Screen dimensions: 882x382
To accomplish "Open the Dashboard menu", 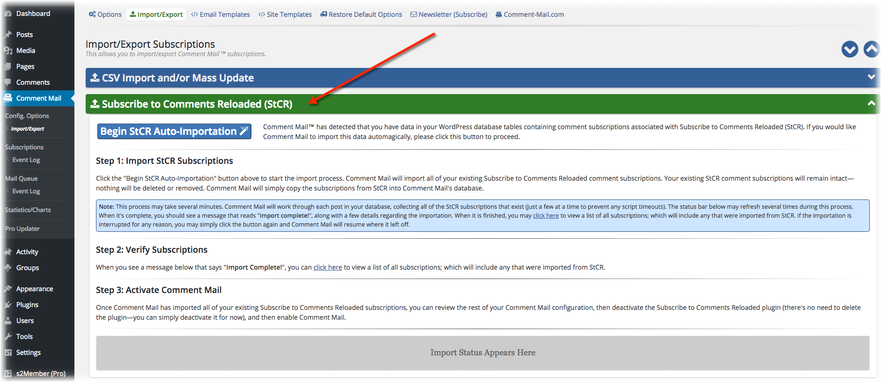I will 33,14.
